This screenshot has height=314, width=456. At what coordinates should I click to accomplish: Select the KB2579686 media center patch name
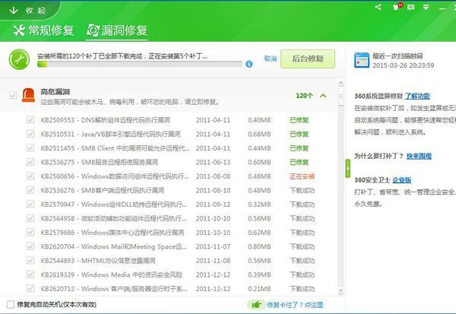pos(112,233)
